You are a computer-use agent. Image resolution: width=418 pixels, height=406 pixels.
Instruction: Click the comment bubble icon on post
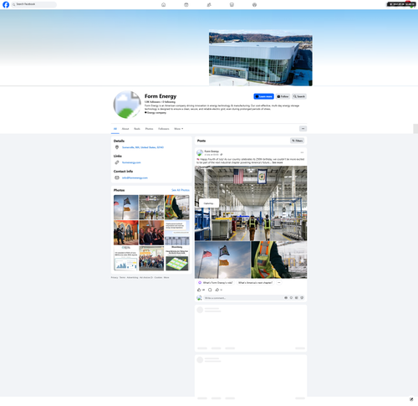(x=210, y=290)
